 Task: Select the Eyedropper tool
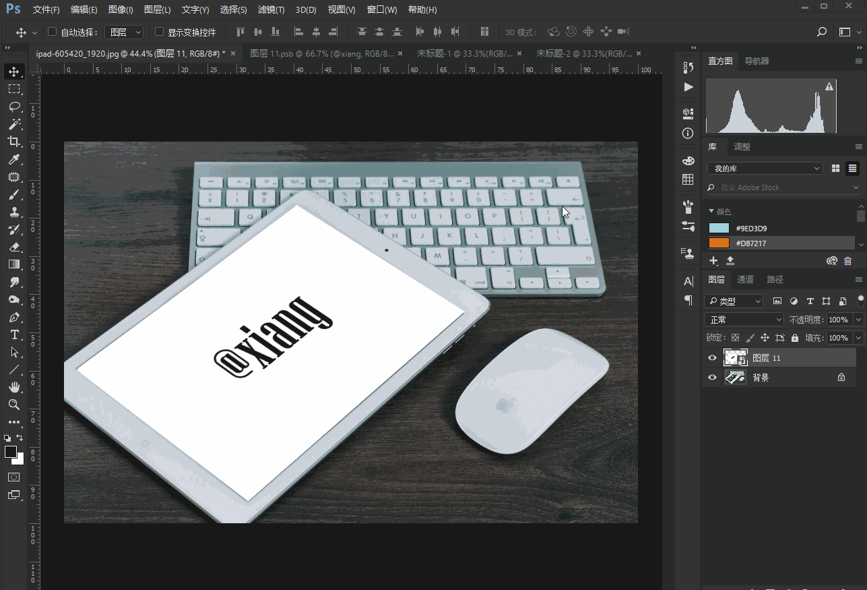click(14, 160)
